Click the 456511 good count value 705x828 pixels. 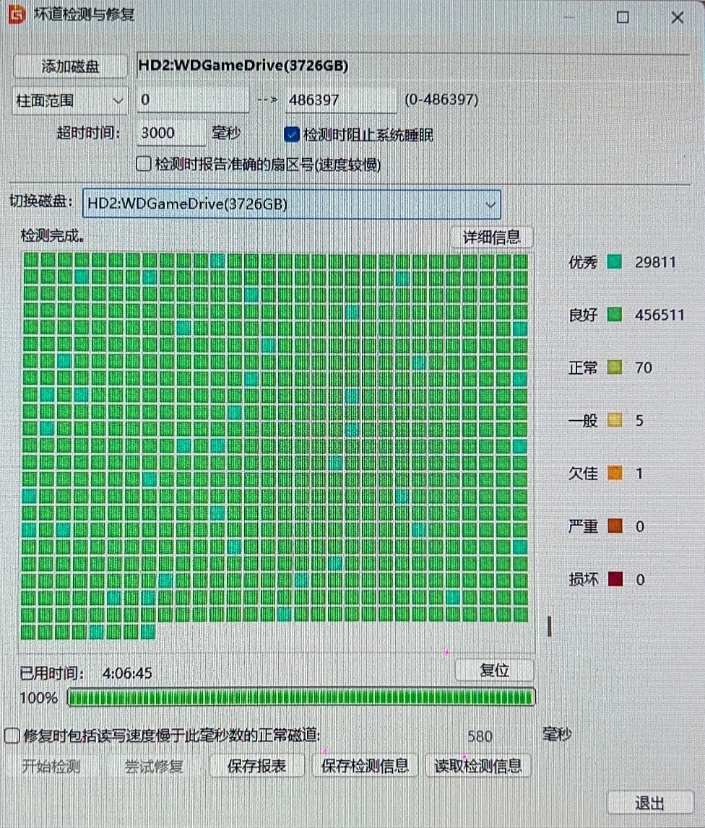pyautogui.click(x=659, y=315)
